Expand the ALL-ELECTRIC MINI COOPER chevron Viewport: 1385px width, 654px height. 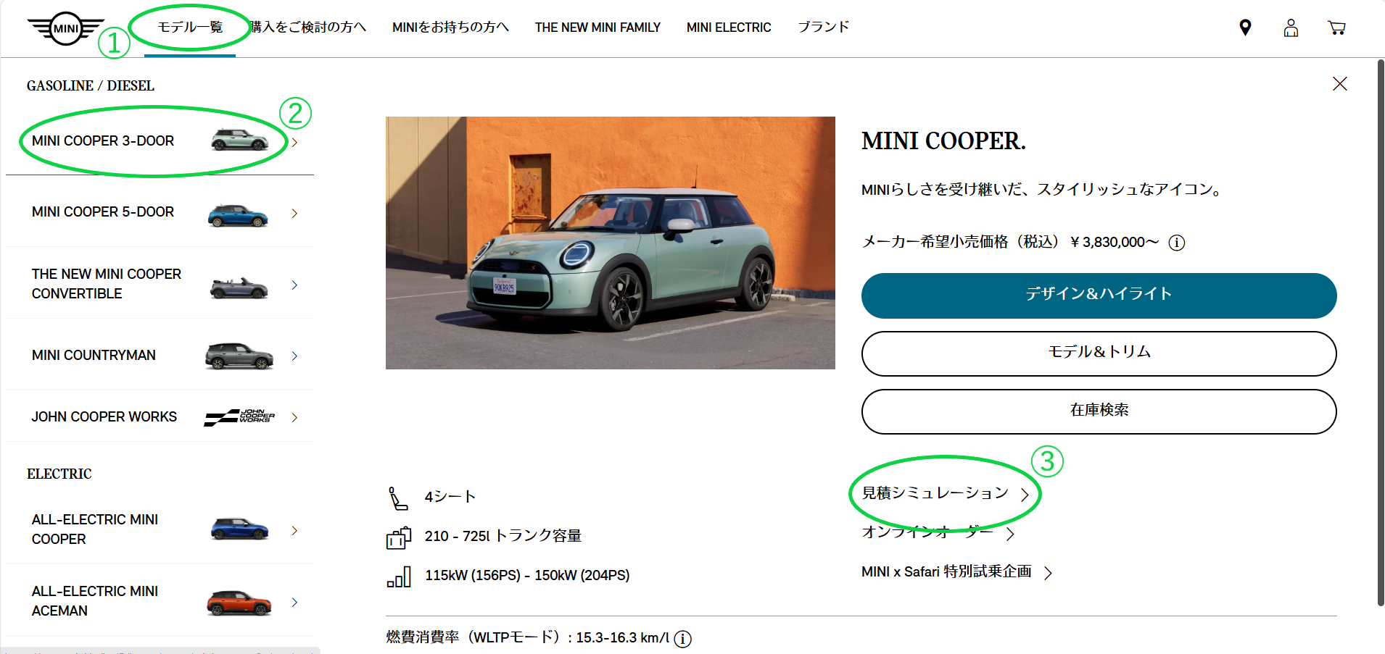tap(294, 530)
